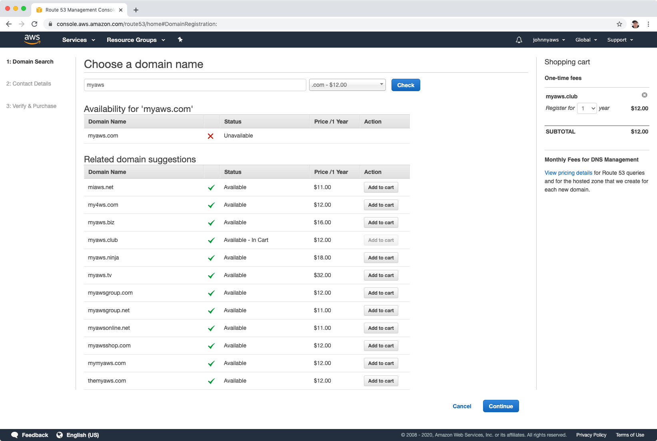Expand the Resource Groups menu

(136, 40)
